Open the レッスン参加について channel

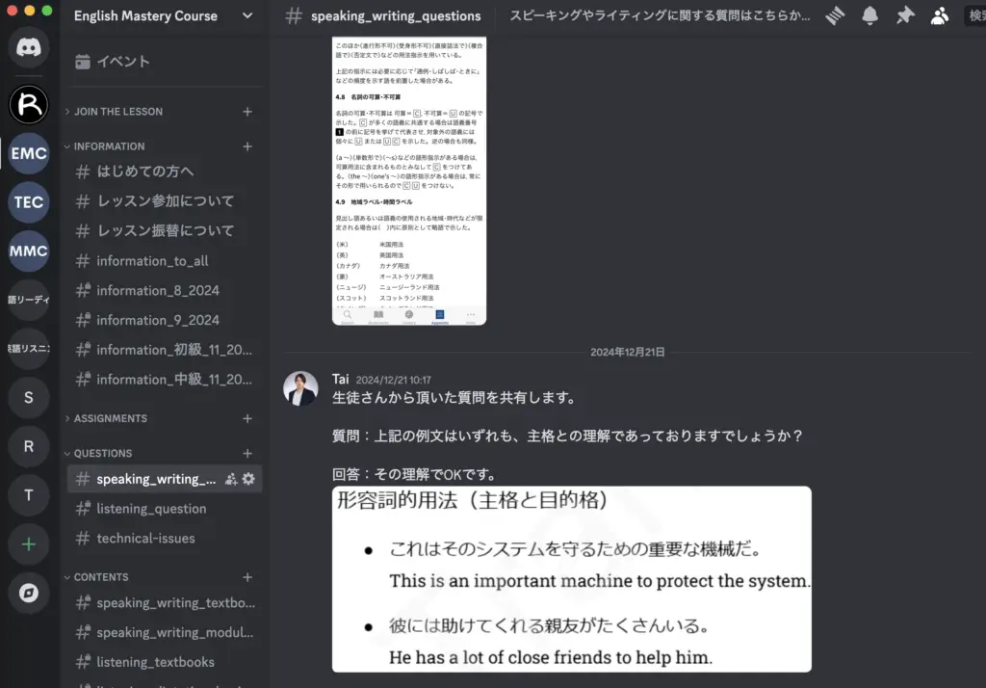(x=164, y=200)
